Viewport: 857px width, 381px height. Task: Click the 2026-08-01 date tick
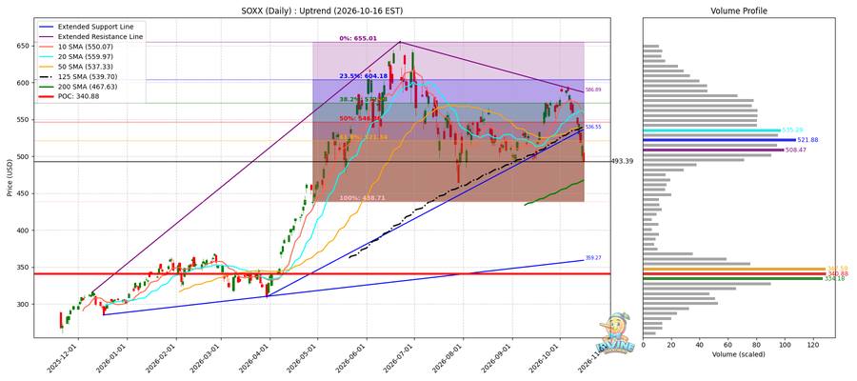click(x=449, y=358)
